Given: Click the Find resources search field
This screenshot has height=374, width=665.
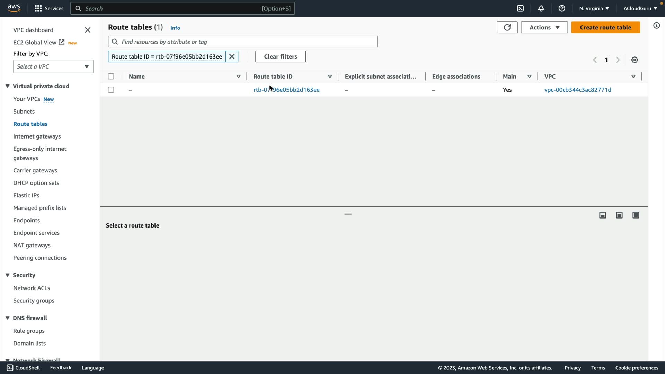Looking at the screenshot, I should tap(242, 42).
